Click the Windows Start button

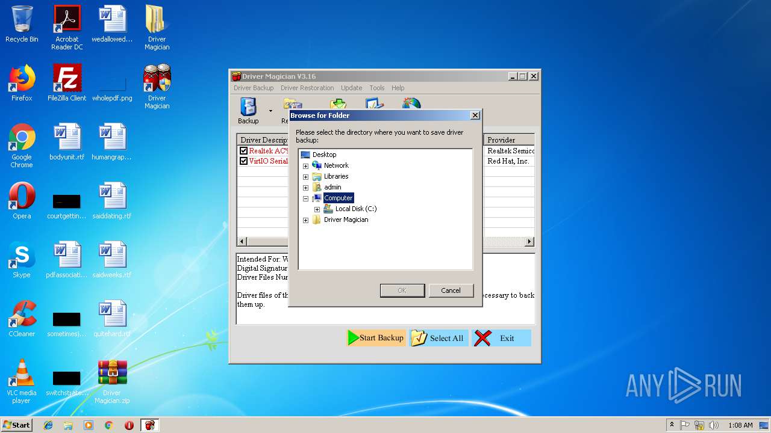(x=16, y=425)
